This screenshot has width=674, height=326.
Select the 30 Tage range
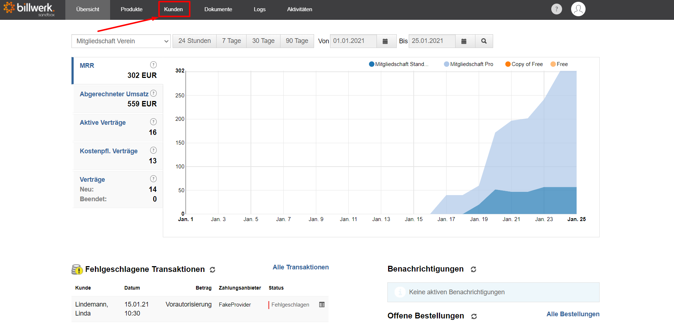[264, 41]
